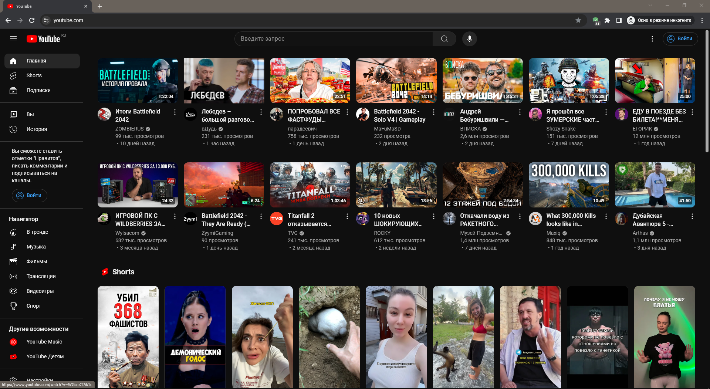Image resolution: width=710 pixels, height=389 pixels.
Task: Open Maxiq channel avatar
Action: [x=535, y=219]
